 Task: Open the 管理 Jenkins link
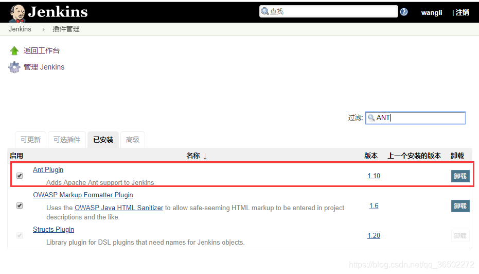pyautogui.click(x=44, y=67)
